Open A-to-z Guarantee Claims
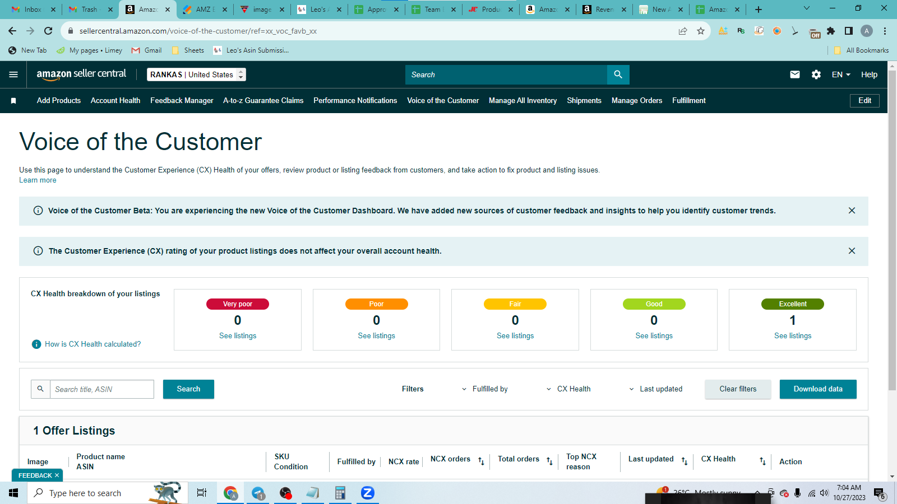 tap(263, 101)
